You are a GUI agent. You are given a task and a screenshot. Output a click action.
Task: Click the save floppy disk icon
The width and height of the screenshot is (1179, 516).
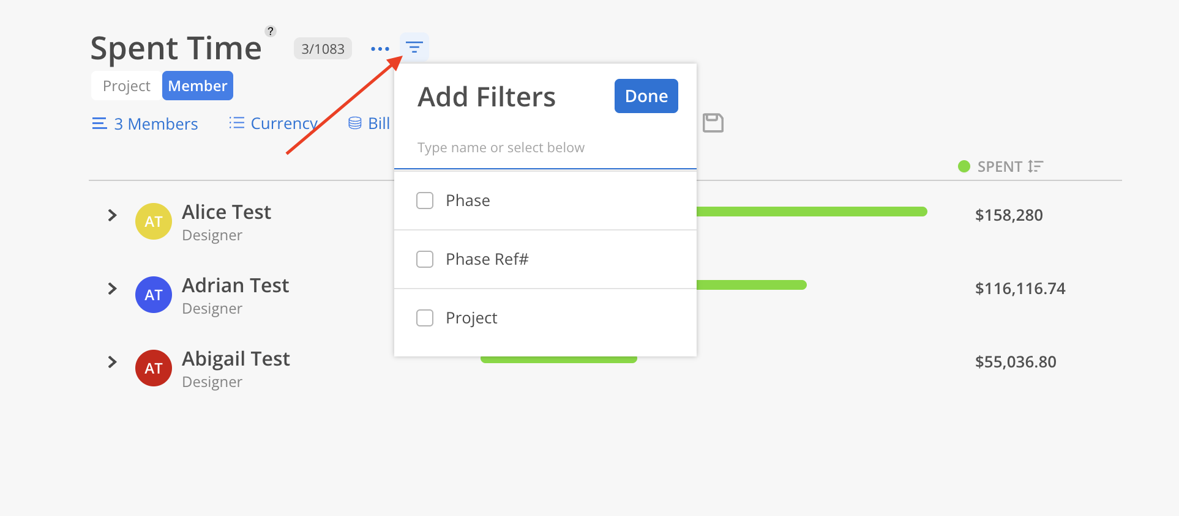coord(713,123)
